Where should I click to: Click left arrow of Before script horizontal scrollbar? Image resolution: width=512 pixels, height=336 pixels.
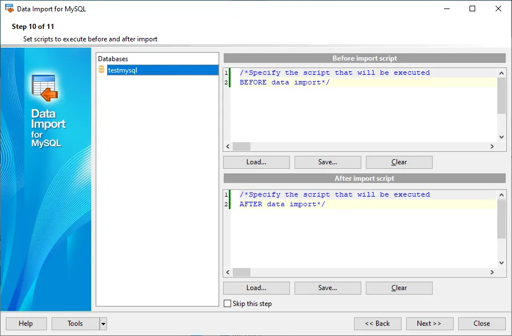tap(228, 147)
